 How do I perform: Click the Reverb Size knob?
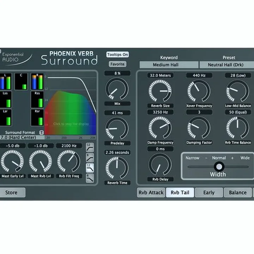tap(160, 91)
